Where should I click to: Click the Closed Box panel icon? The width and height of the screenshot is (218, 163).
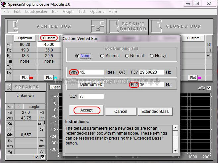(x=157, y=26)
